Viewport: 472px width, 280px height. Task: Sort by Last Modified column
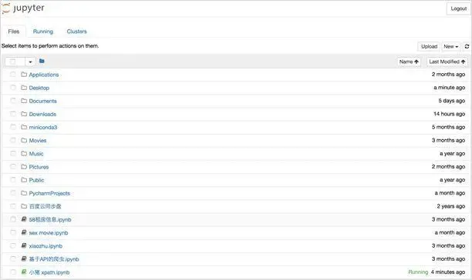coord(447,62)
